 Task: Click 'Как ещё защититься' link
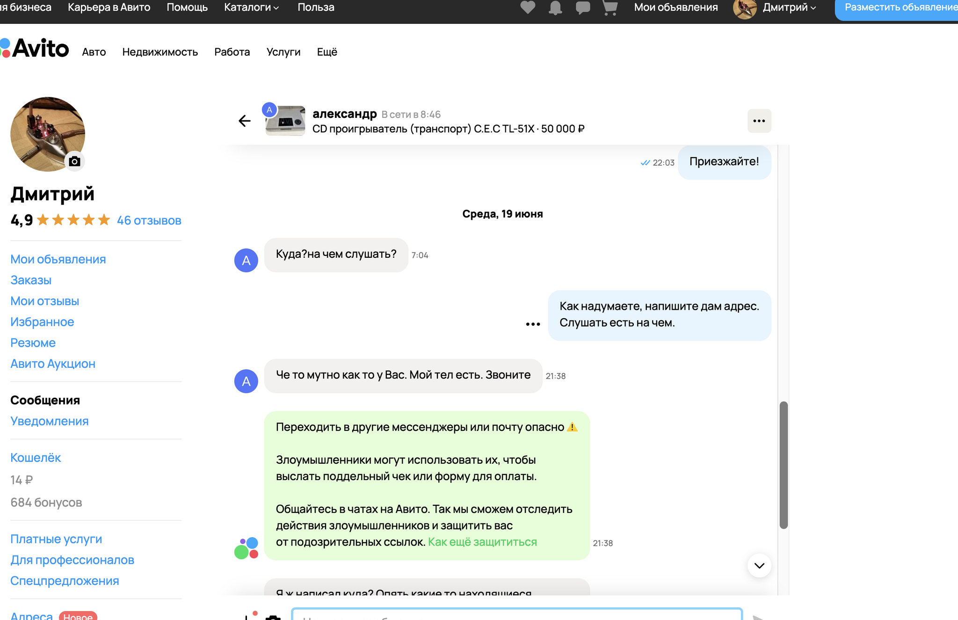[x=482, y=542]
